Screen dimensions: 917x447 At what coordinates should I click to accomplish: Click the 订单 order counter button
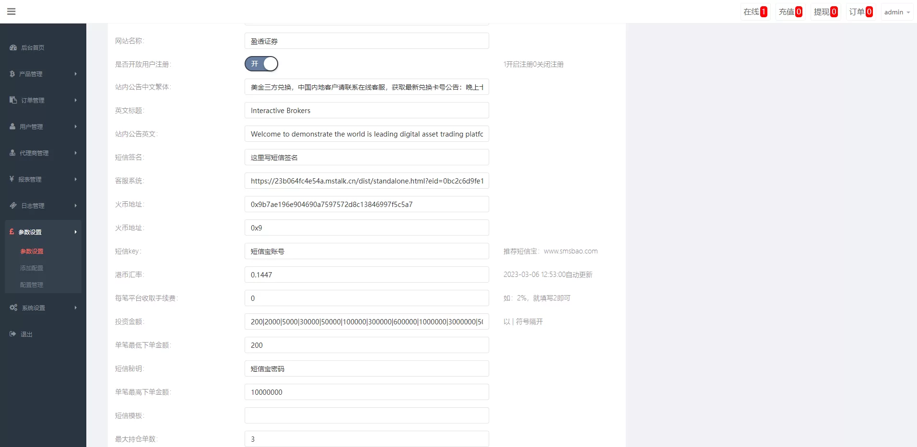coord(861,12)
